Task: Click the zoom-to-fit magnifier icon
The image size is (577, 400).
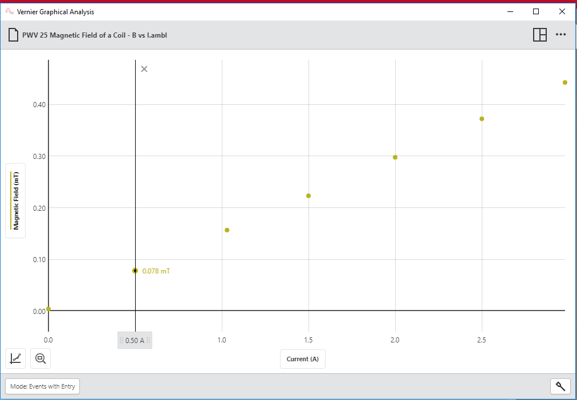Action: pos(40,358)
